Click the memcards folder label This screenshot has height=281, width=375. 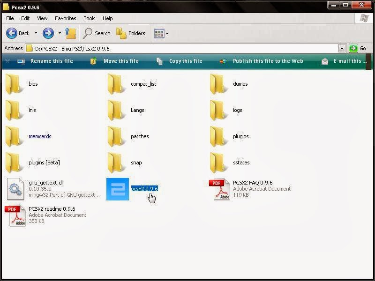[40, 136]
